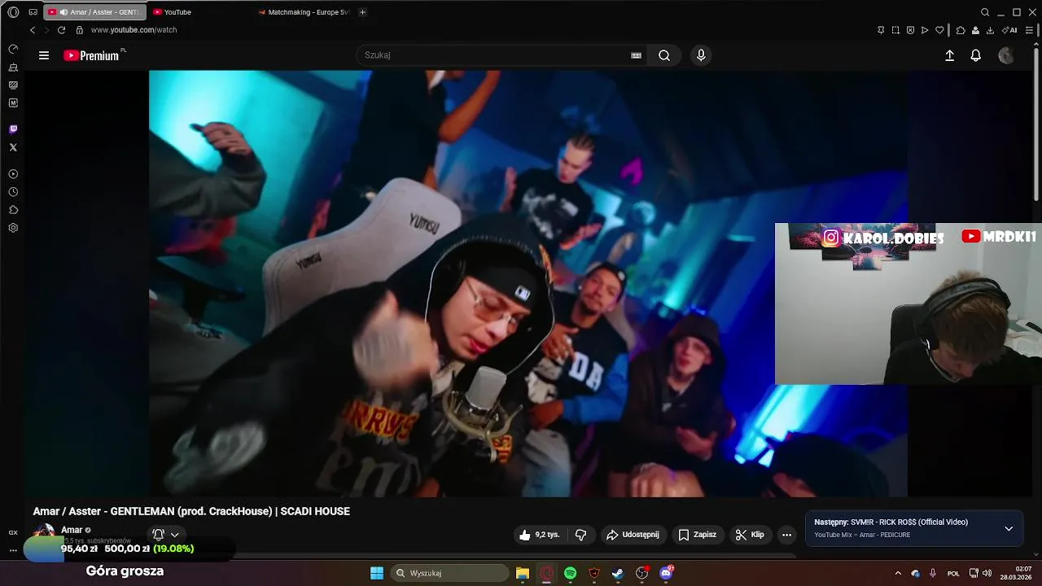This screenshot has height=586, width=1042.
Task: Show hidden system tray icons chevron
Action: coord(898,573)
